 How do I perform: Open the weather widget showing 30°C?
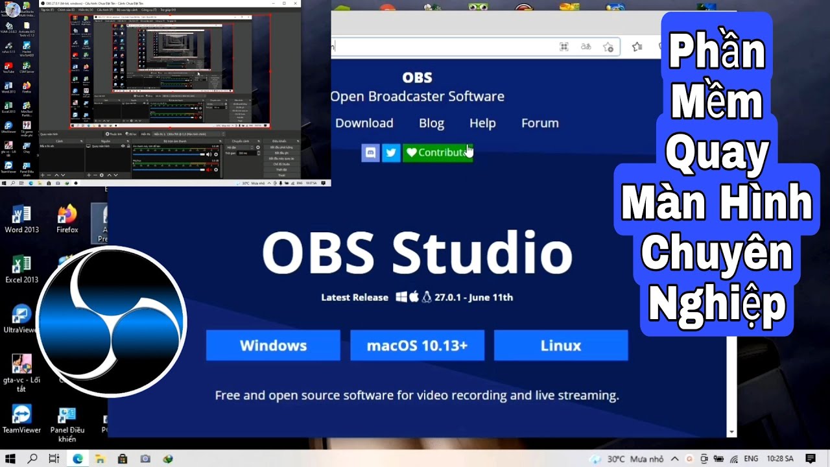click(x=625, y=459)
